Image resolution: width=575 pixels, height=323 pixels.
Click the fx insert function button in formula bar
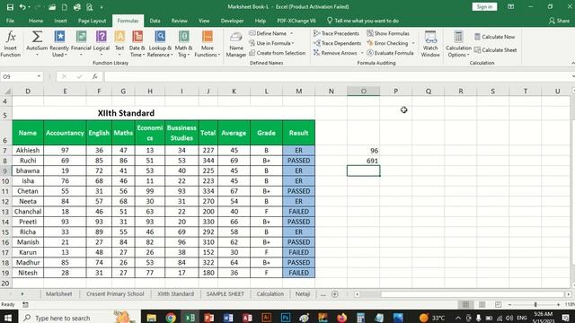click(95, 76)
